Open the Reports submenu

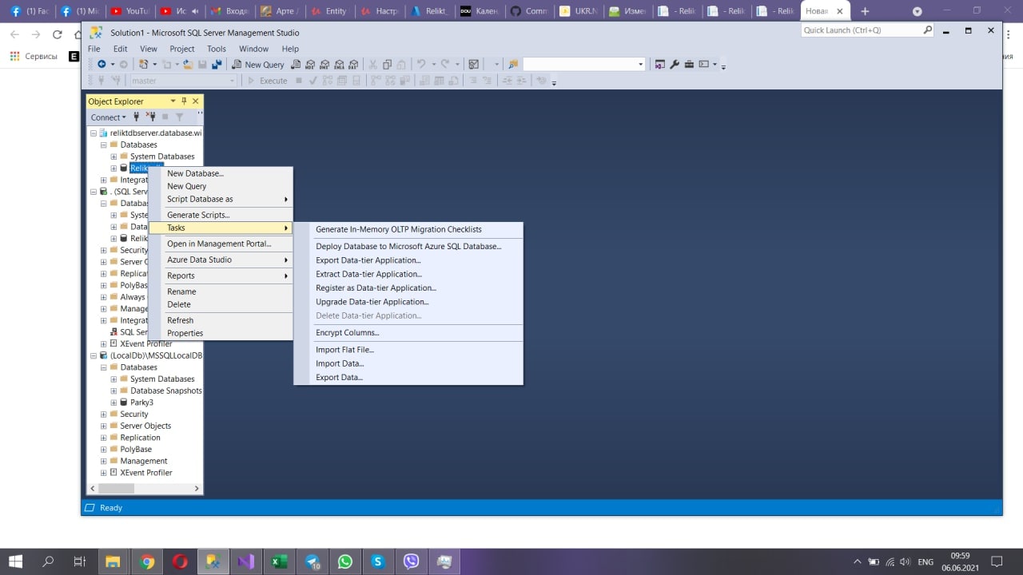pos(221,276)
